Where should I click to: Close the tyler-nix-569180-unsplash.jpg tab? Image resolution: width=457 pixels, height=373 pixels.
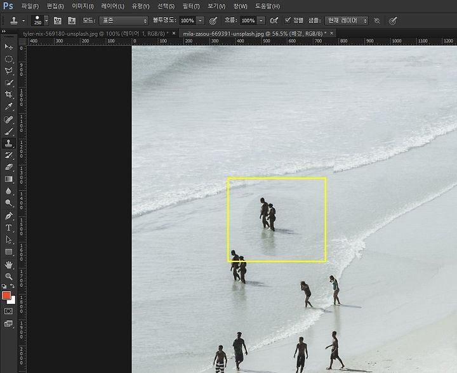(174, 33)
